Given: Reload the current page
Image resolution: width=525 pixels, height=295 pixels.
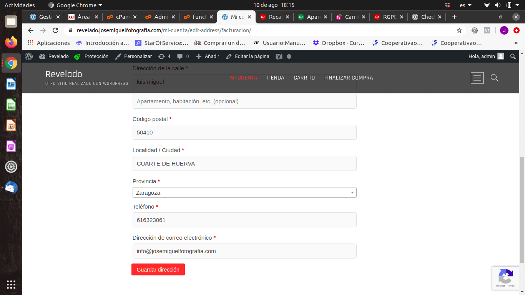Looking at the screenshot, I should (55, 30).
